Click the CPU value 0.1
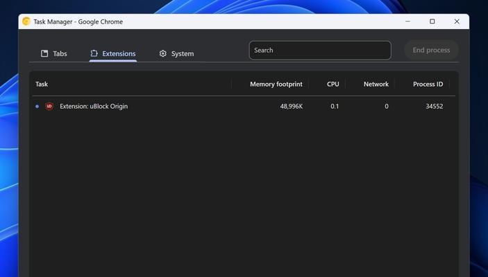Screen dimensions: 488x277 pyautogui.click(x=335, y=106)
